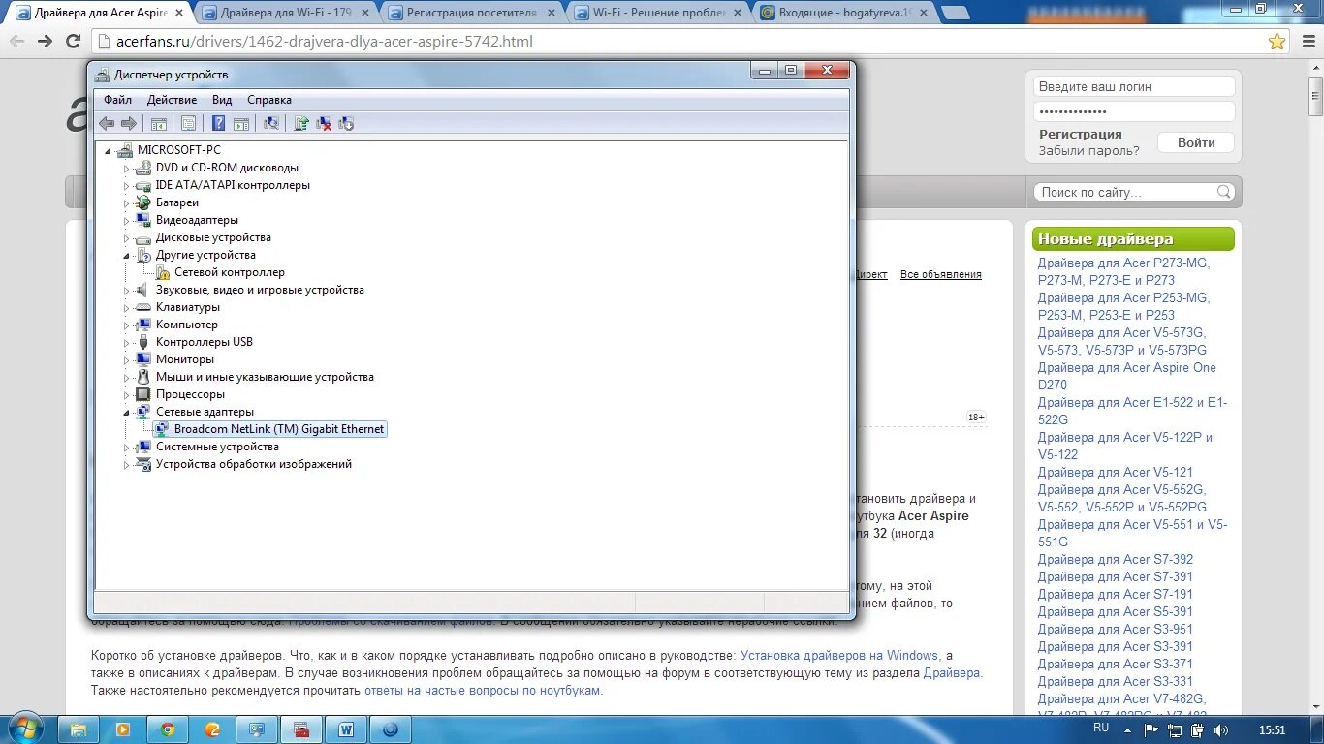Expand DVD и CD-ROM дисководы node
This screenshot has width=1324, height=744.
[x=126, y=169]
